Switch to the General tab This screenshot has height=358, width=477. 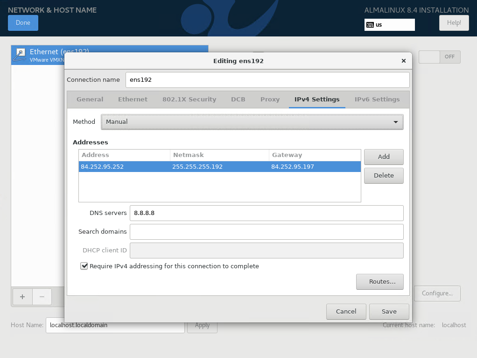pyautogui.click(x=90, y=99)
